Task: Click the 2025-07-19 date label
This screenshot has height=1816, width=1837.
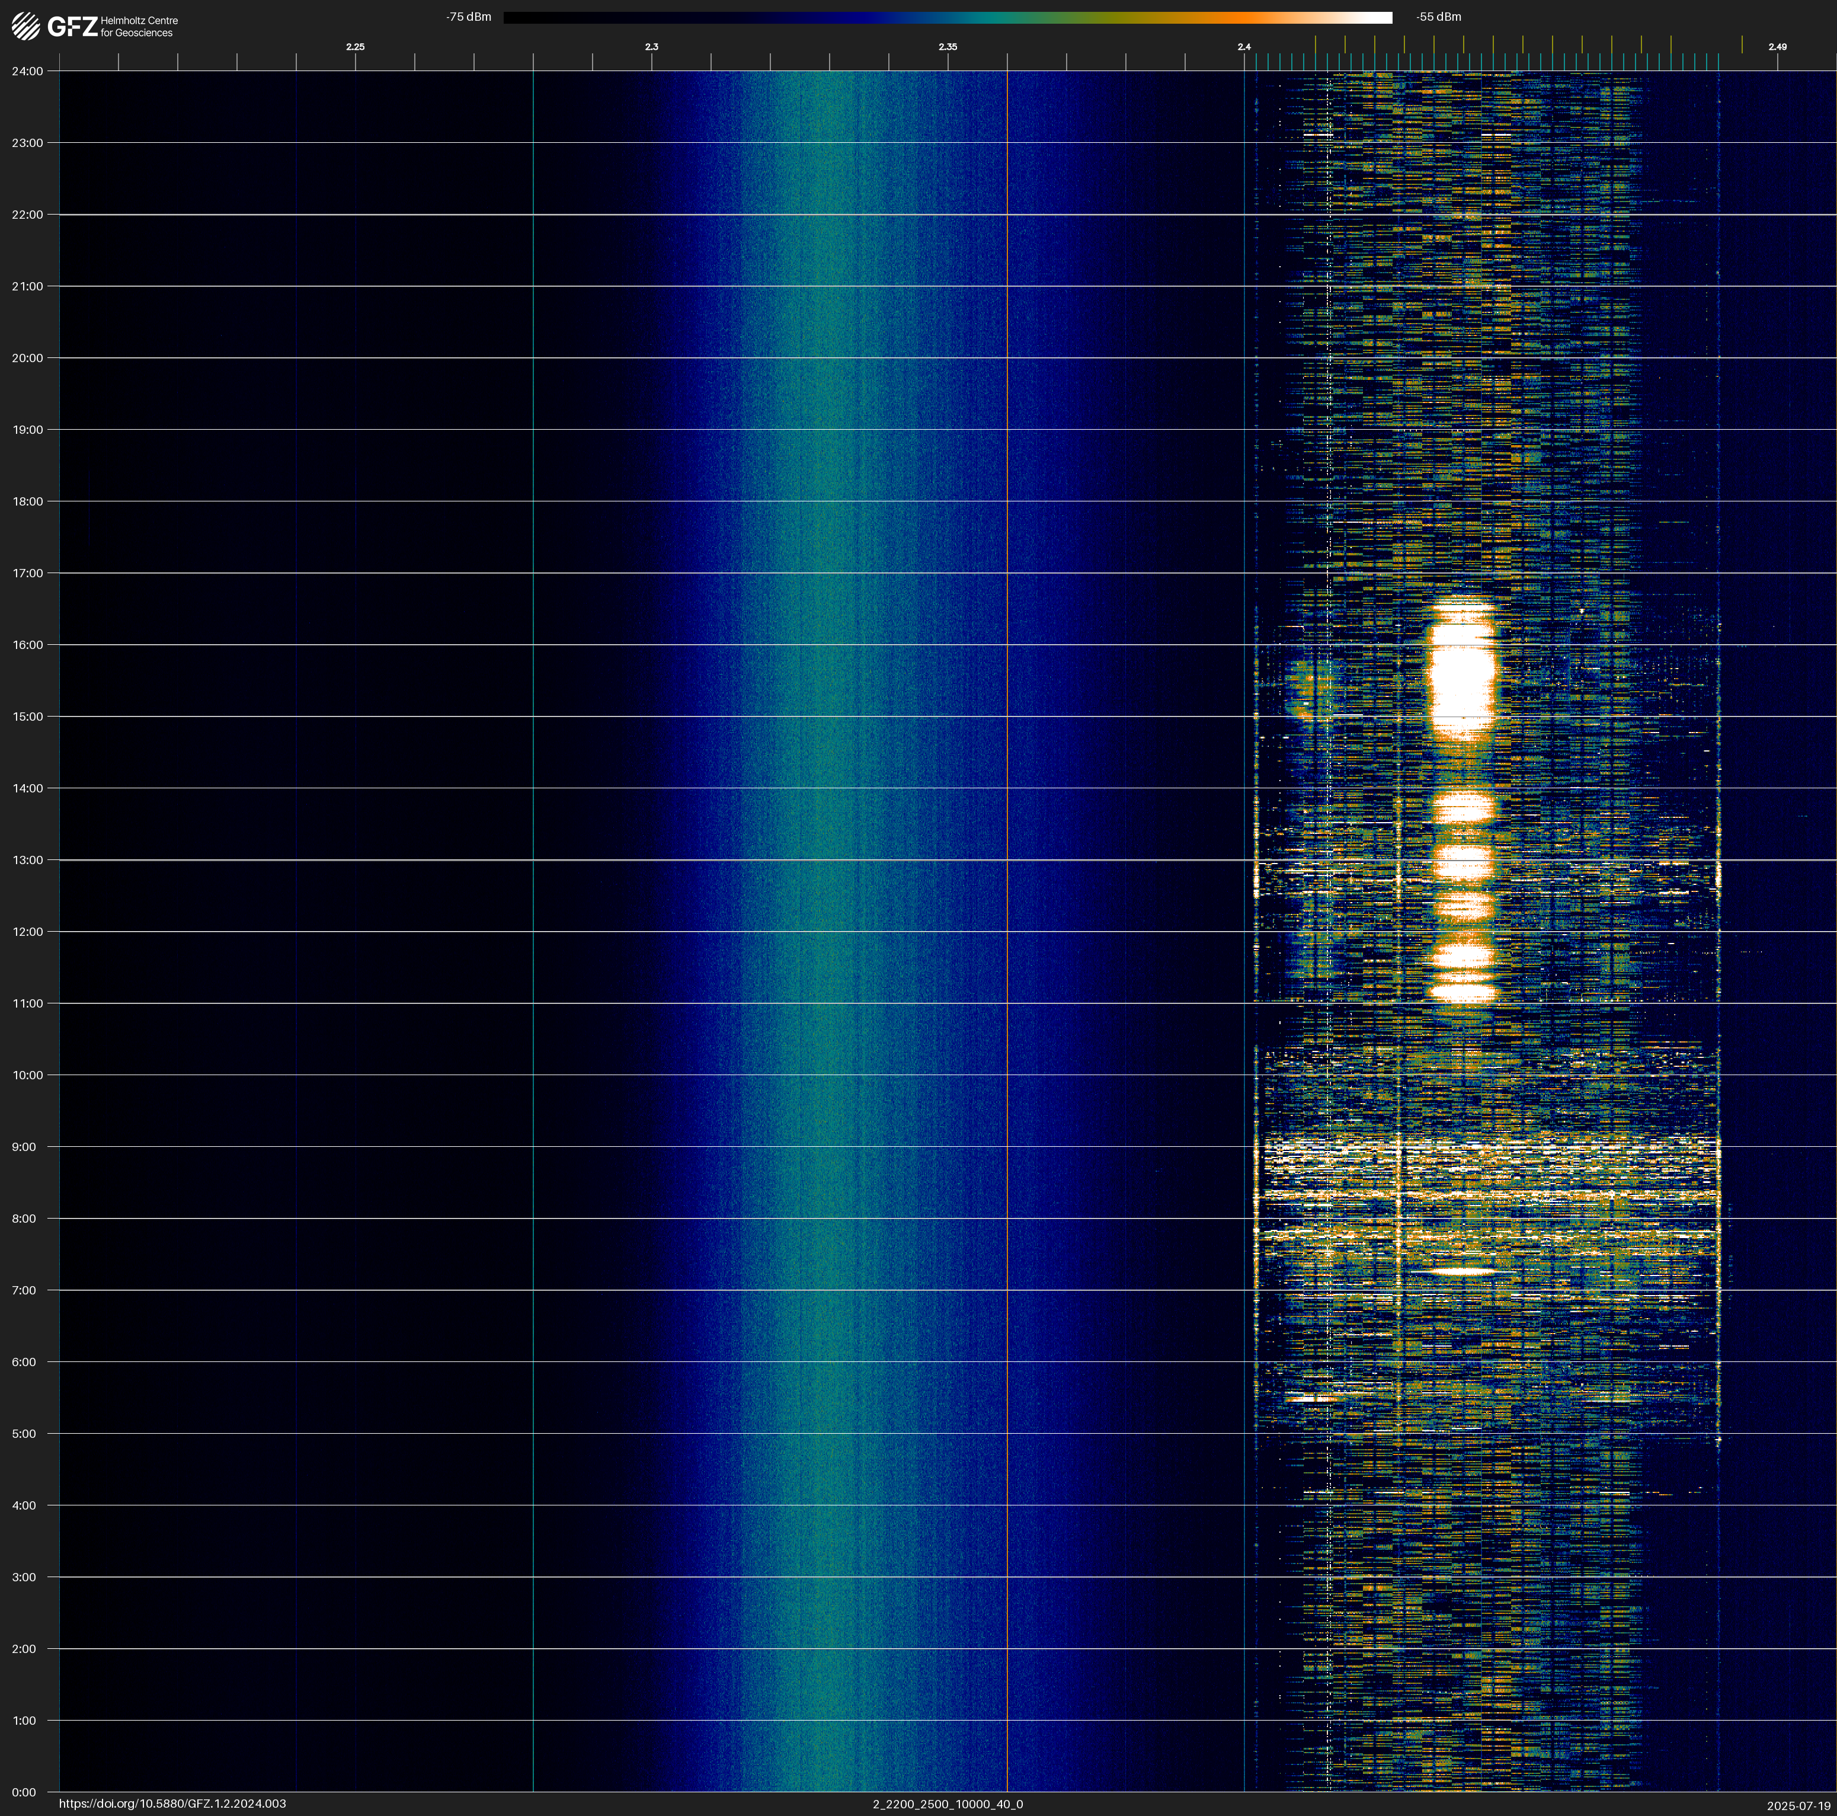Action: 1798,1805
